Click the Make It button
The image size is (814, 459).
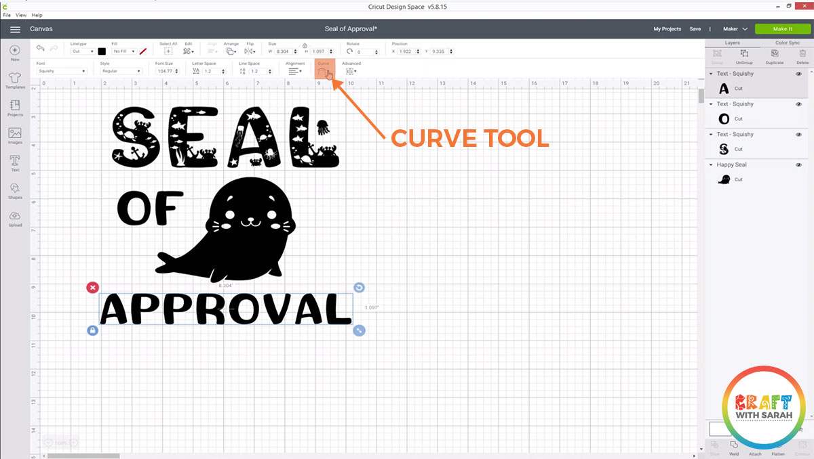pyautogui.click(x=782, y=28)
